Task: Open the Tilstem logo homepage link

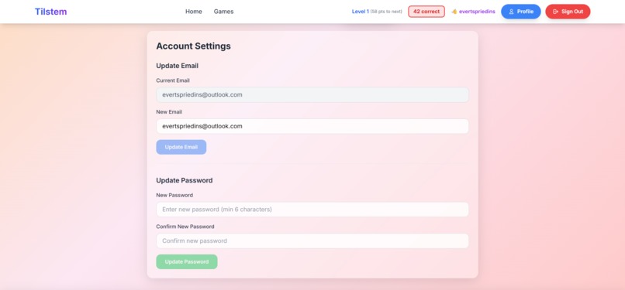Action: (50, 12)
